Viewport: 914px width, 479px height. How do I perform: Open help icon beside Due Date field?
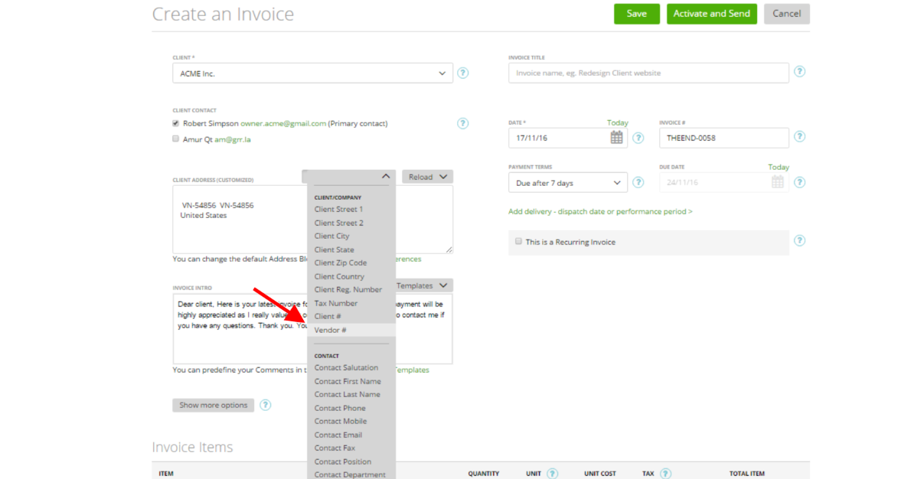coord(800,182)
